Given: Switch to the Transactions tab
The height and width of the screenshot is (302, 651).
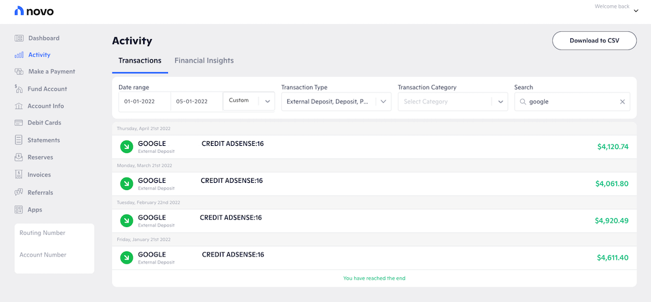Looking at the screenshot, I should pos(140,61).
